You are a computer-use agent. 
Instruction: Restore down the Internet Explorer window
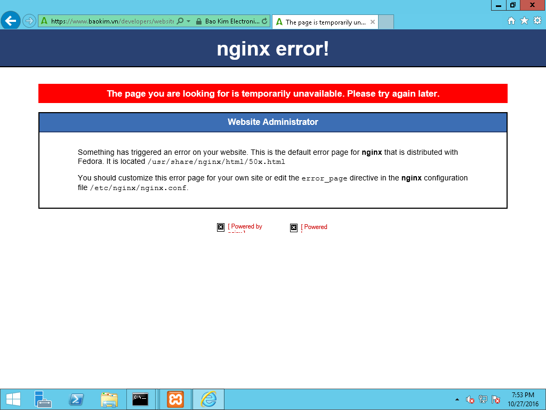point(512,5)
